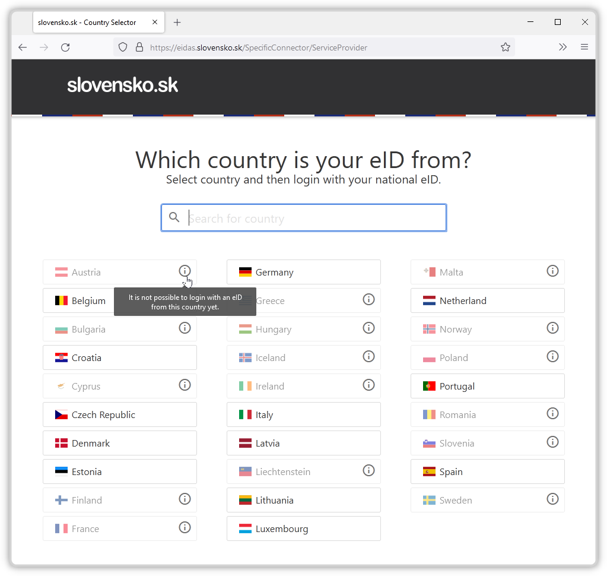Open a new browser tab

coord(177,23)
